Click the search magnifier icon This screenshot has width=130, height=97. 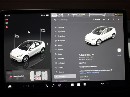(55, 20)
